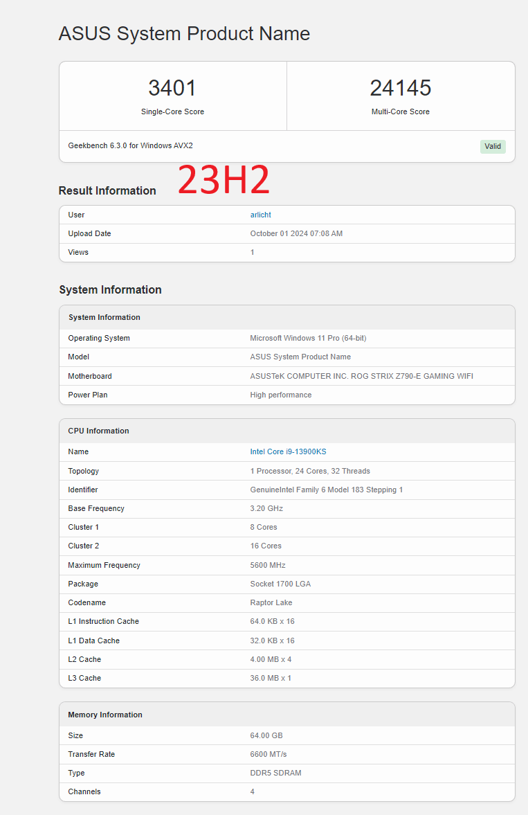Screen dimensions: 528x815
Task: Select the memory Type value 'DDR5 SDRAM'
Action: pos(275,773)
